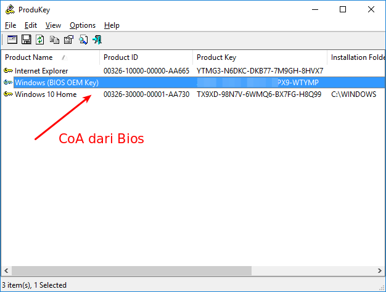Click the ProduKey title bar app icon
386x292 pixels.
10,10
